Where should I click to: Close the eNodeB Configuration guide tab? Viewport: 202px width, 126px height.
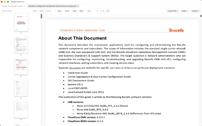coord(78,6)
